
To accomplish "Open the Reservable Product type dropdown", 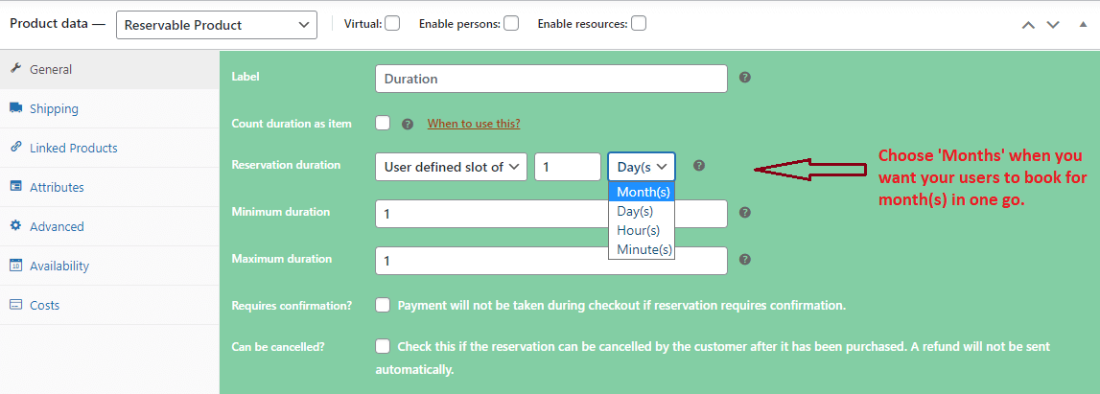I will [216, 25].
